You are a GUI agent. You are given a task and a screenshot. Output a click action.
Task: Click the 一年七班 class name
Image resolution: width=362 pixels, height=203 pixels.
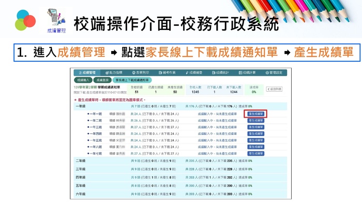coord(96,154)
